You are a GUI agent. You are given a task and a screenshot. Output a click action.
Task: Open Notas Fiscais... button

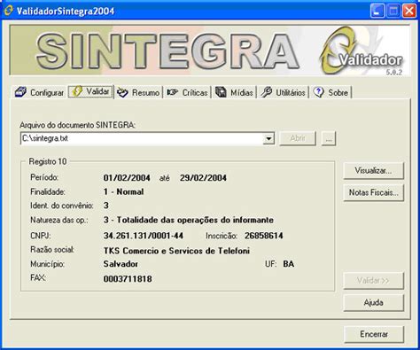[373, 192]
